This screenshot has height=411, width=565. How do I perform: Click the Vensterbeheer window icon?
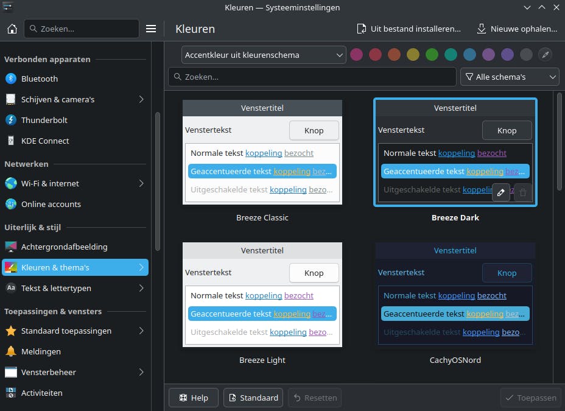click(x=11, y=372)
